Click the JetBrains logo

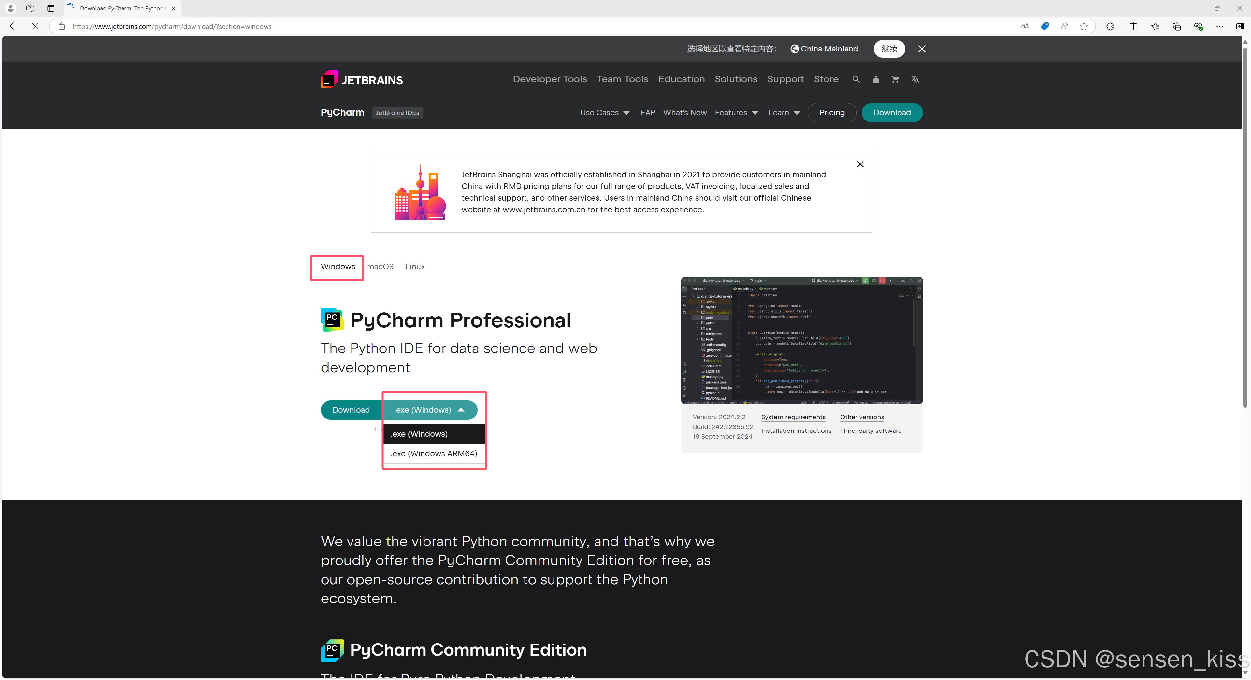(361, 79)
